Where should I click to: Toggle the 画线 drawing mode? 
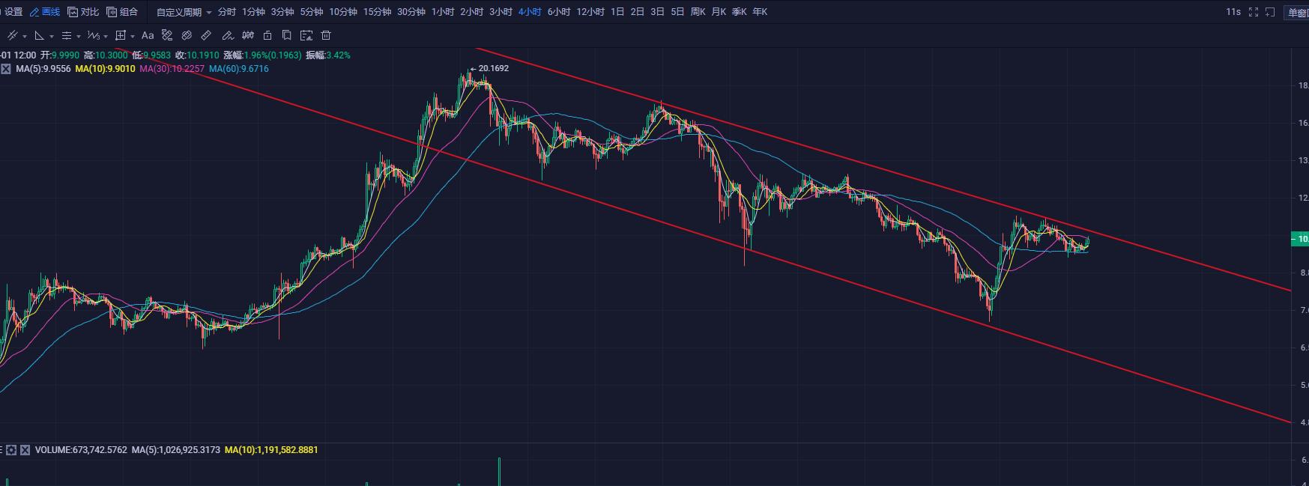pos(45,12)
